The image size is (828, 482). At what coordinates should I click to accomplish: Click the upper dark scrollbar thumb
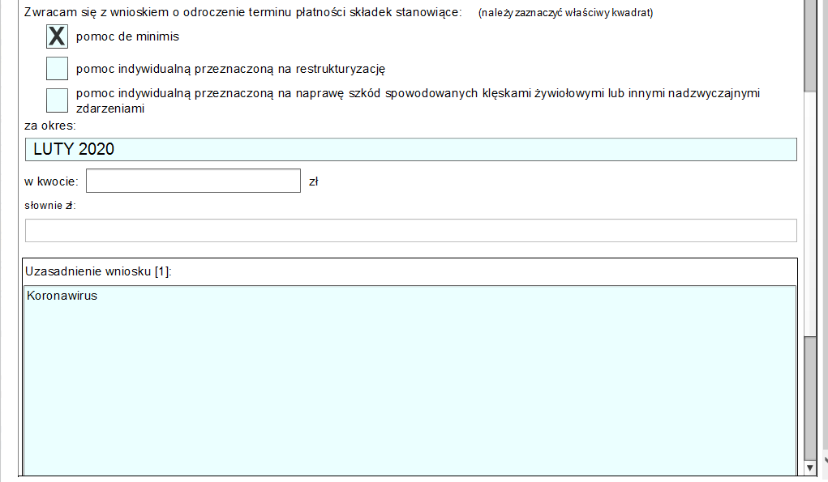[x=811, y=45]
